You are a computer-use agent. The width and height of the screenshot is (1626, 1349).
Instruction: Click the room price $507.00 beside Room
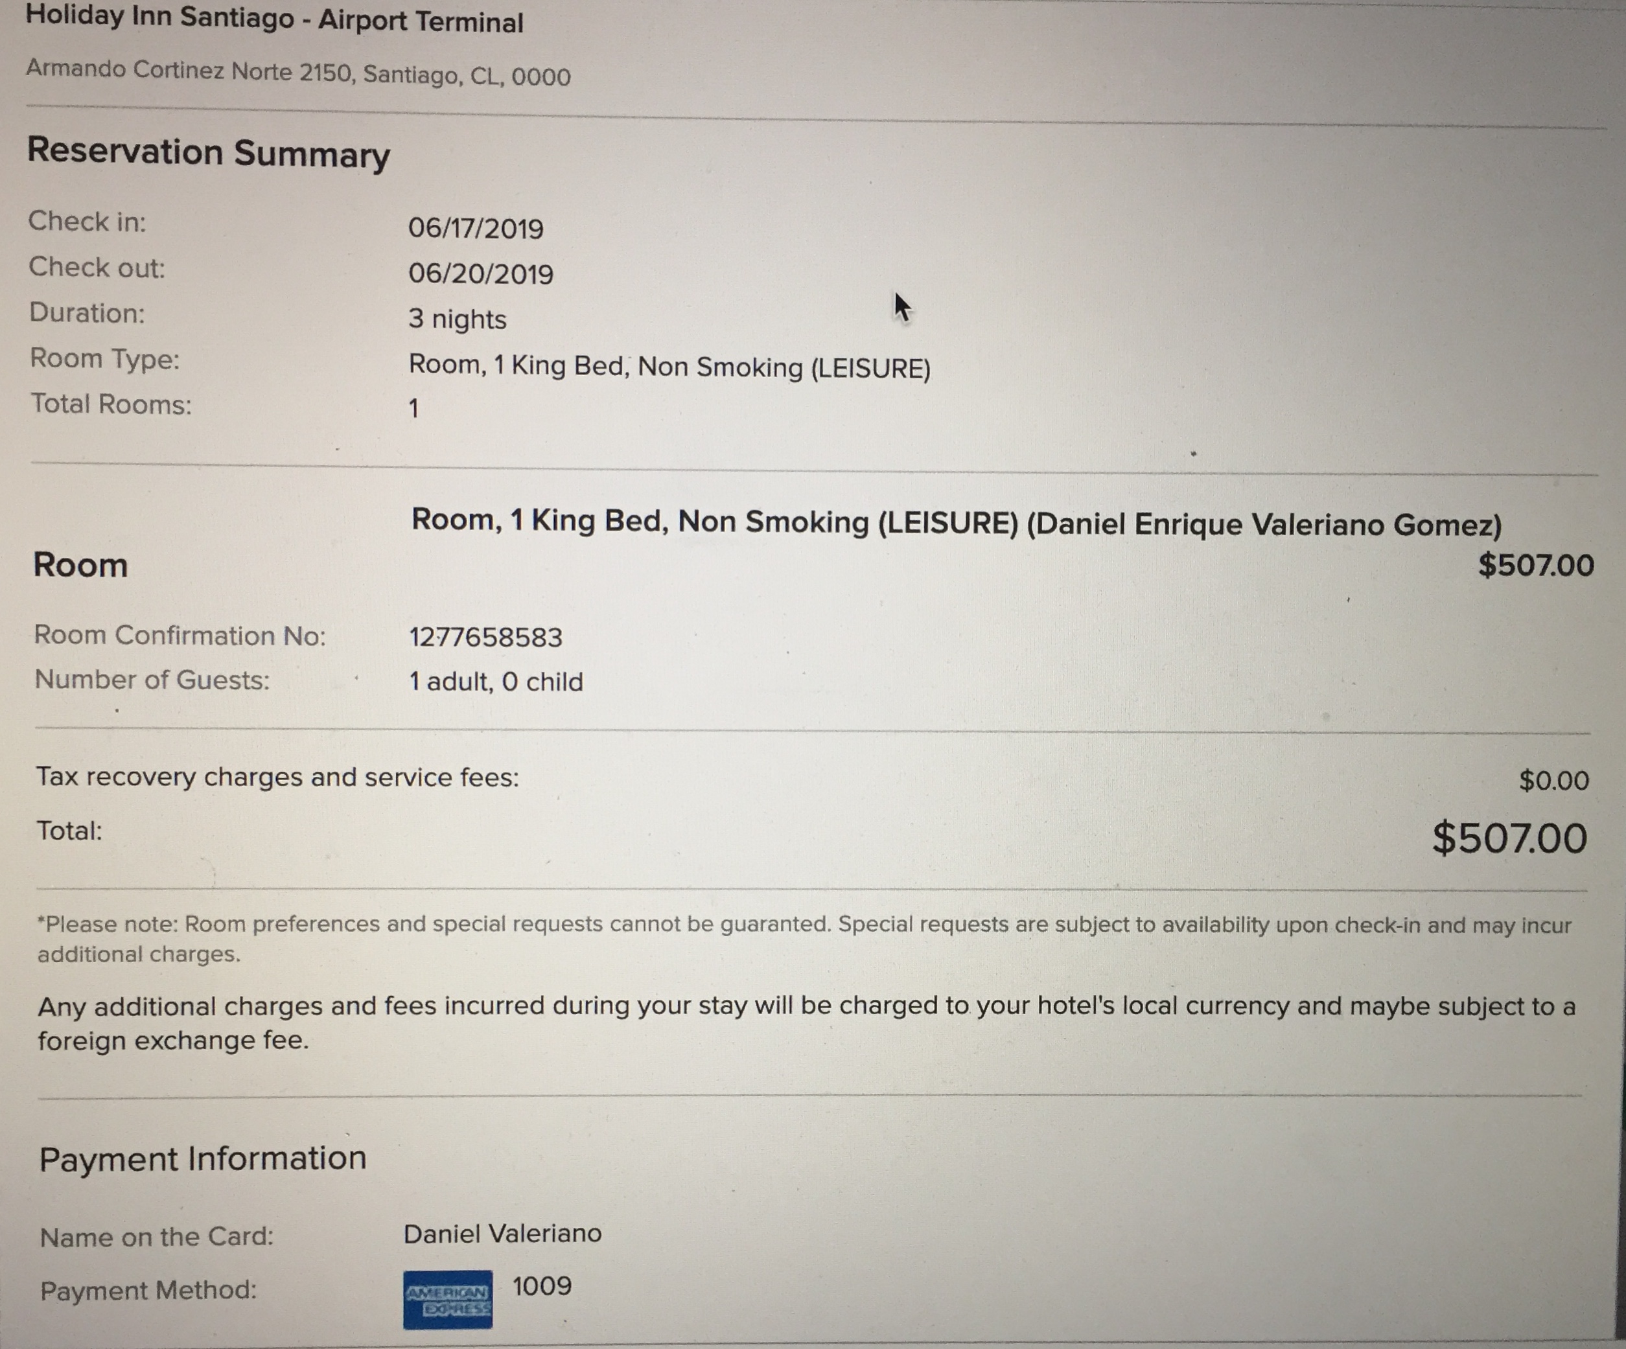point(1536,565)
